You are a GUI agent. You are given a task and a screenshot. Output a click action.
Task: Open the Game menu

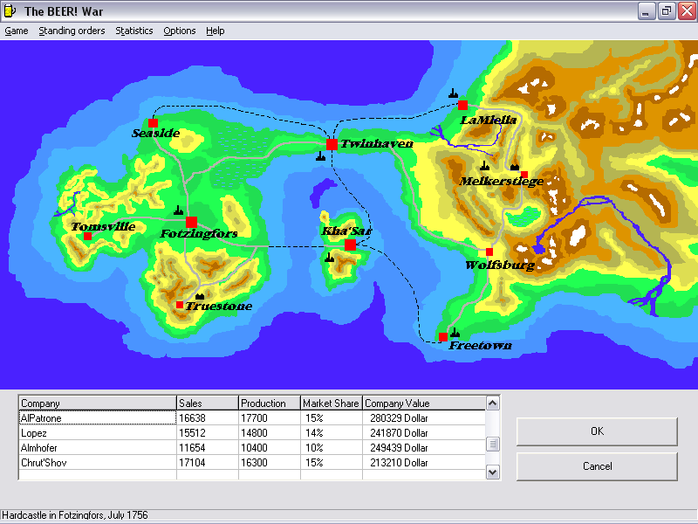[17, 31]
